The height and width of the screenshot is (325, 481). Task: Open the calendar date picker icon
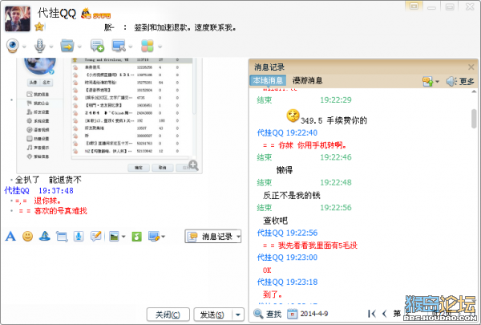(x=292, y=314)
